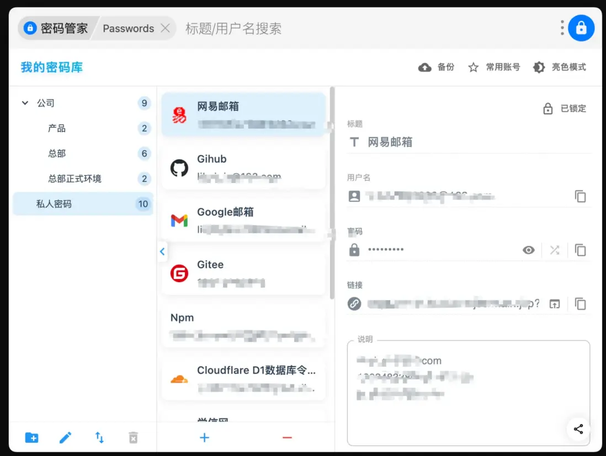Click the T title icon

tap(354, 142)
